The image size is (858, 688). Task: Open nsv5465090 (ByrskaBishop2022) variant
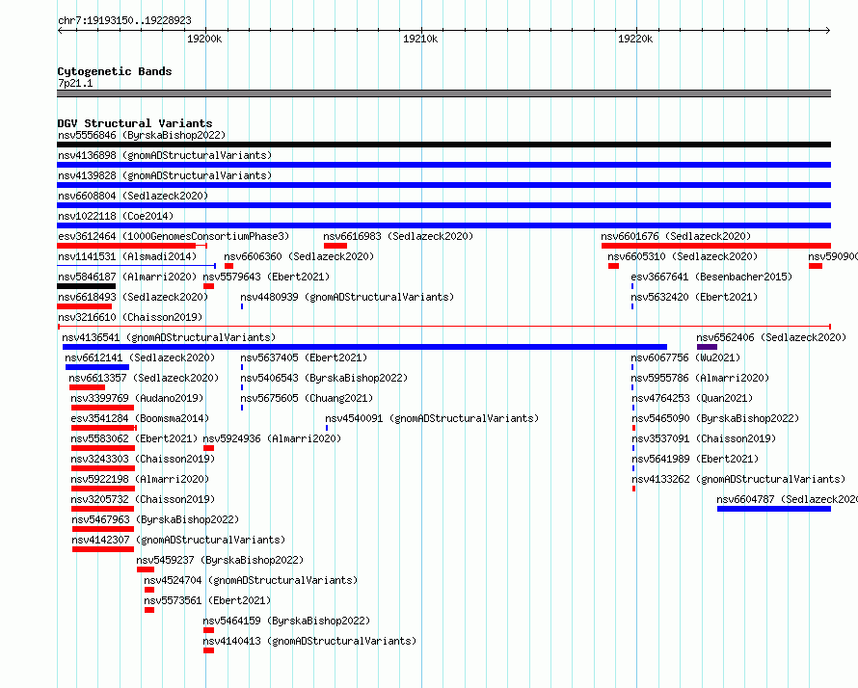pos(715,418)
